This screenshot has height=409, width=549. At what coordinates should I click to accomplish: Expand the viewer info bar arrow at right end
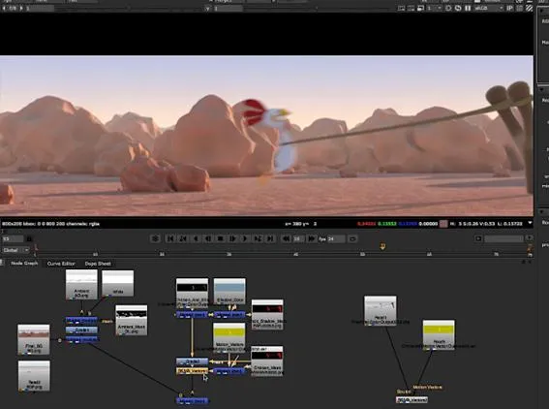click(x=530, y=223)
